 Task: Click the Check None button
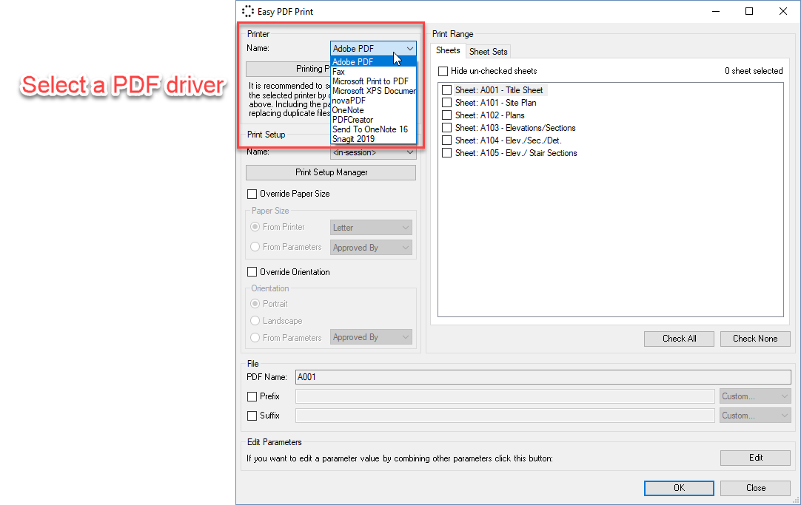pyautogui.click(x=755, y=339)
